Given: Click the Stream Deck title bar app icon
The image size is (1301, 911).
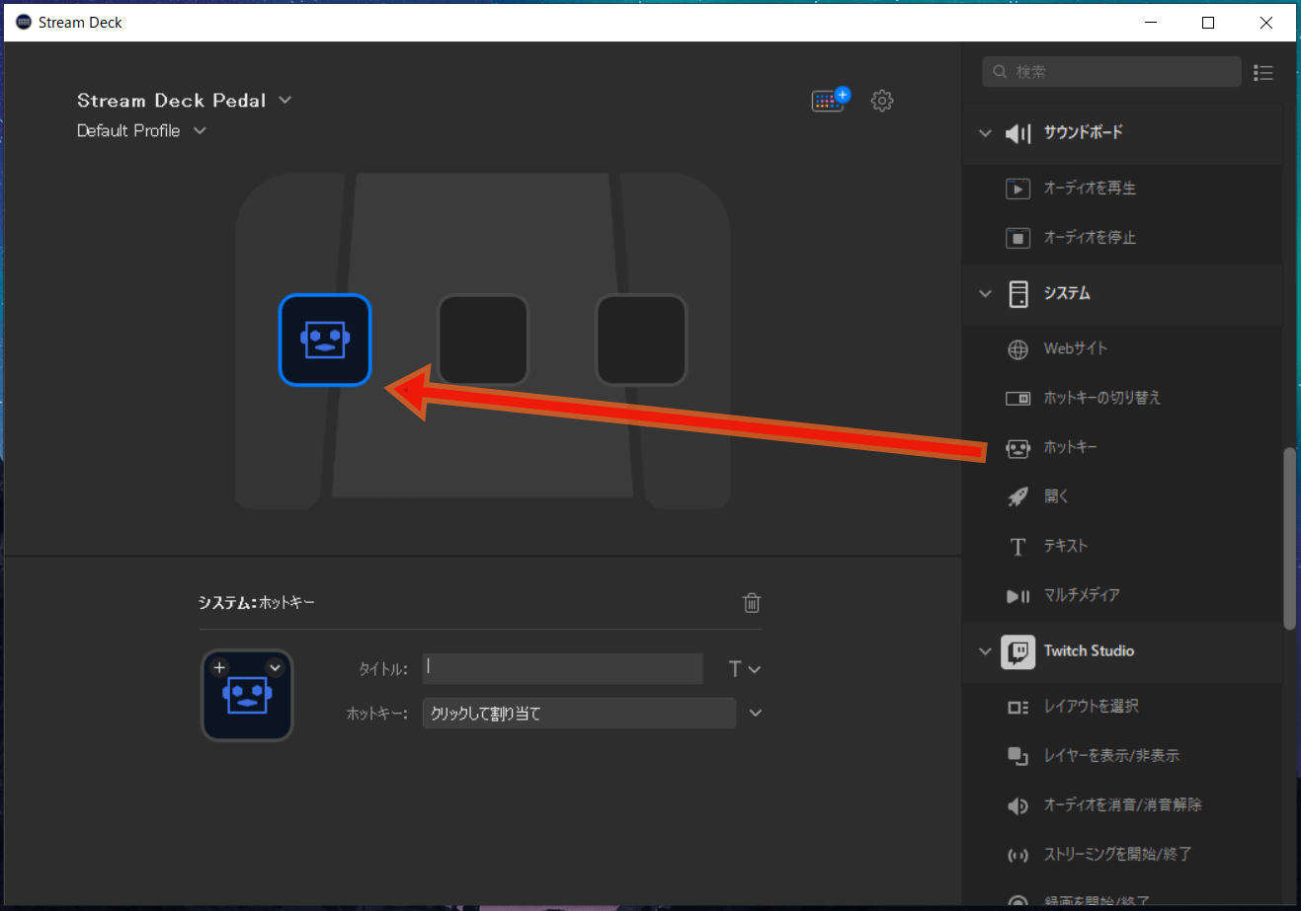Looking at the screenshot, I should click(x=24, y=22).
